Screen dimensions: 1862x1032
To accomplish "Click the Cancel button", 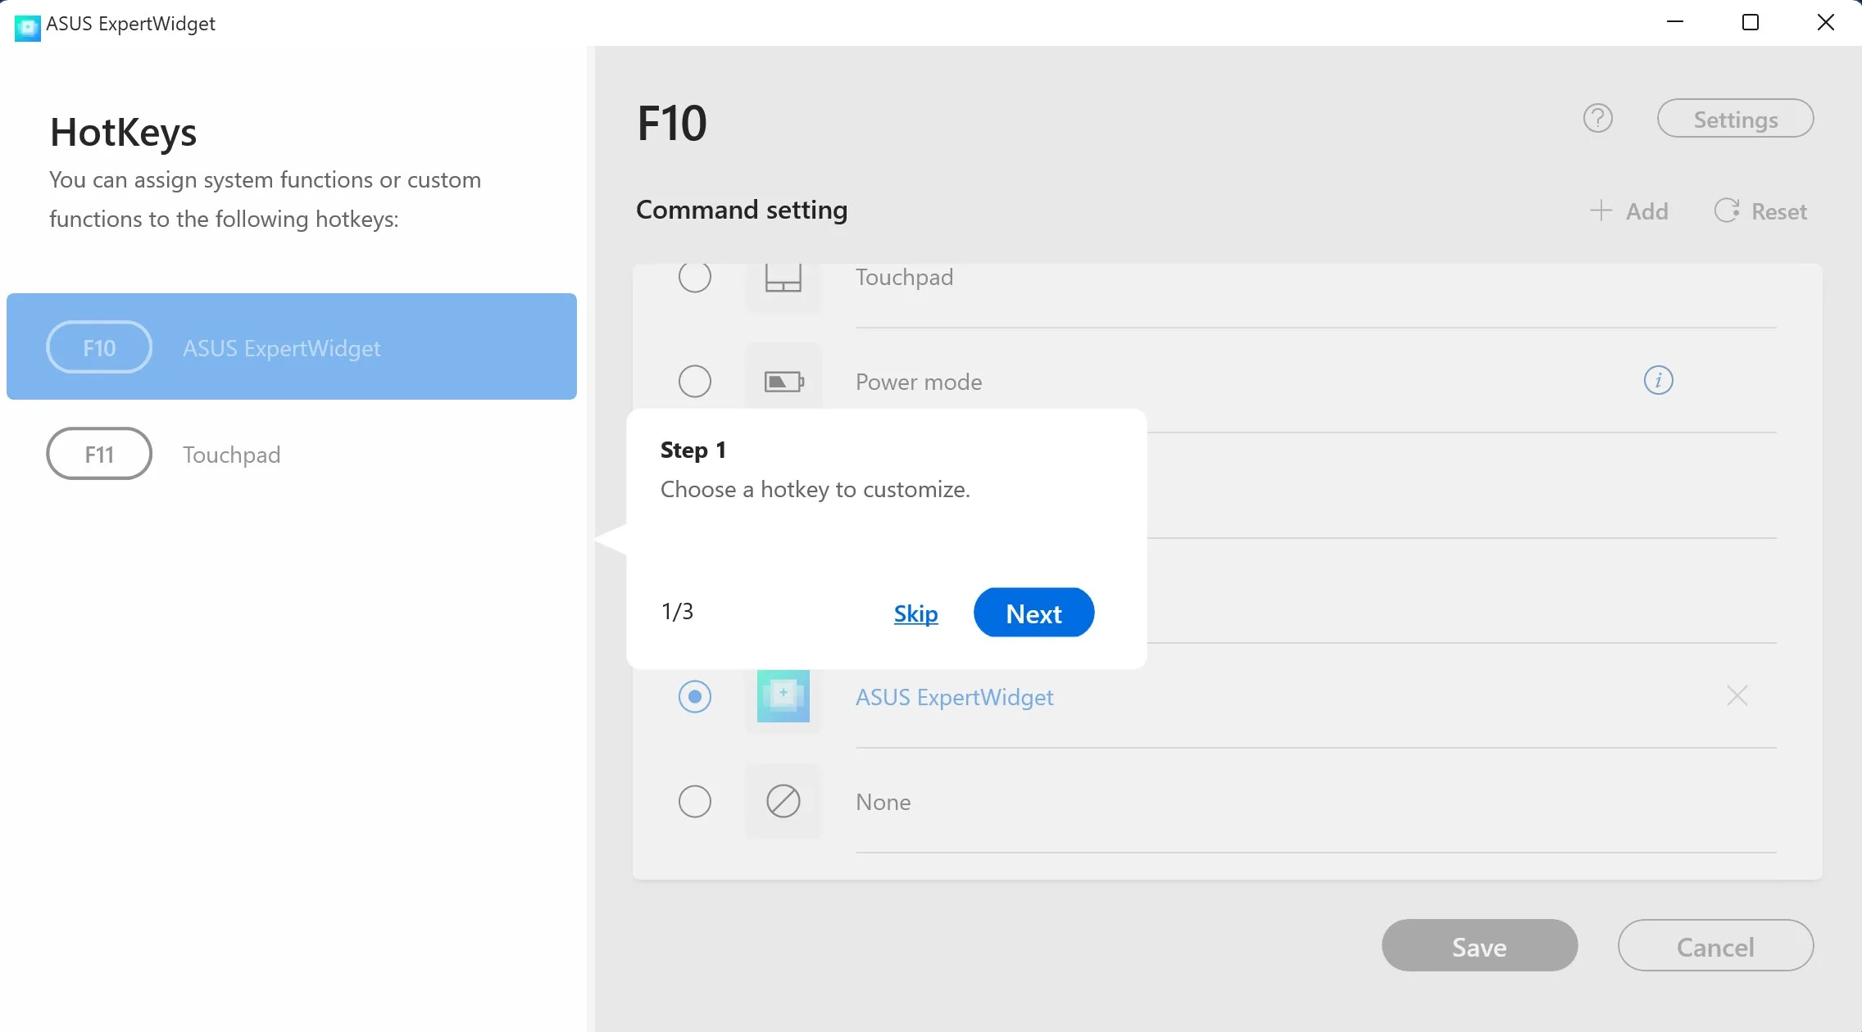I will (x=1715, y=946).
